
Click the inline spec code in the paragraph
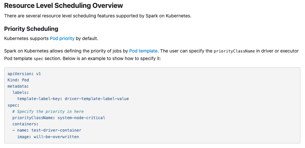[38, 58]
